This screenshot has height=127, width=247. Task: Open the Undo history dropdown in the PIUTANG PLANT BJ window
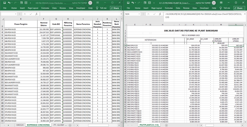click(x=136, y=3)
